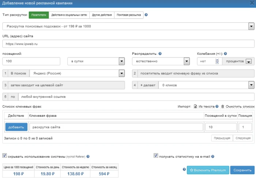256x179 pixels.
Task: Adjust the Колебания value spinner arrows
Action: click(x=217, y=61)
